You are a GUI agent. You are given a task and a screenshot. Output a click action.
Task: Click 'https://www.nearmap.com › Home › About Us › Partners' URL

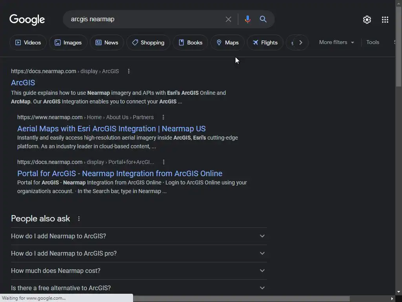85,117
